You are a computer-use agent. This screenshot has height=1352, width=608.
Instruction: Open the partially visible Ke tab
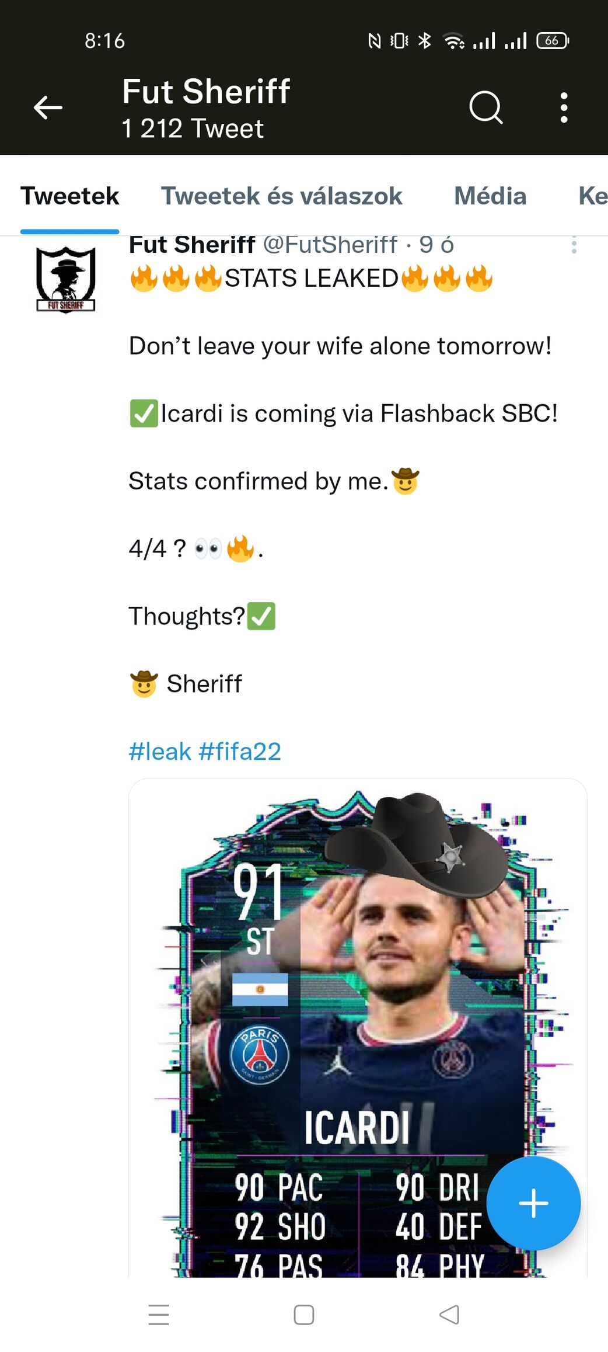click(592, 196)
